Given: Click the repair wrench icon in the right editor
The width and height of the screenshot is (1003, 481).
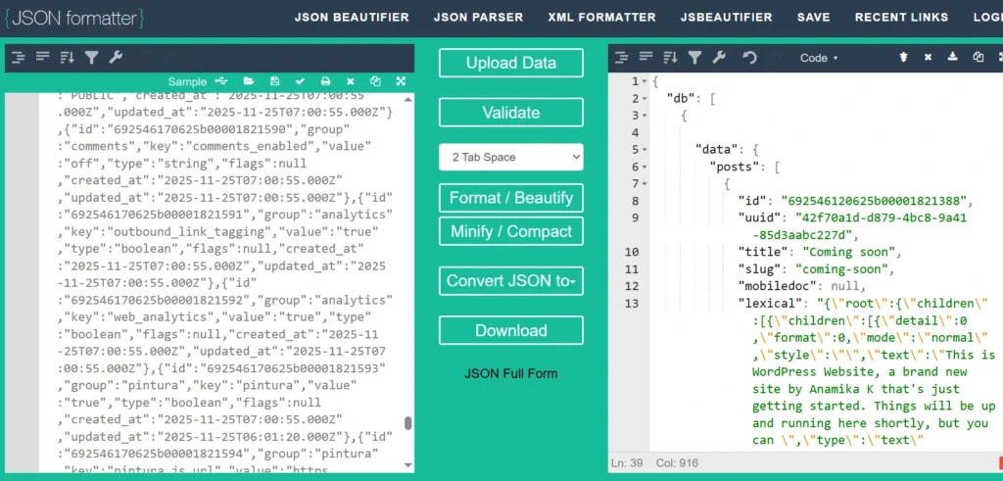Looking at the screenshot, I should [x=719, y=58].
